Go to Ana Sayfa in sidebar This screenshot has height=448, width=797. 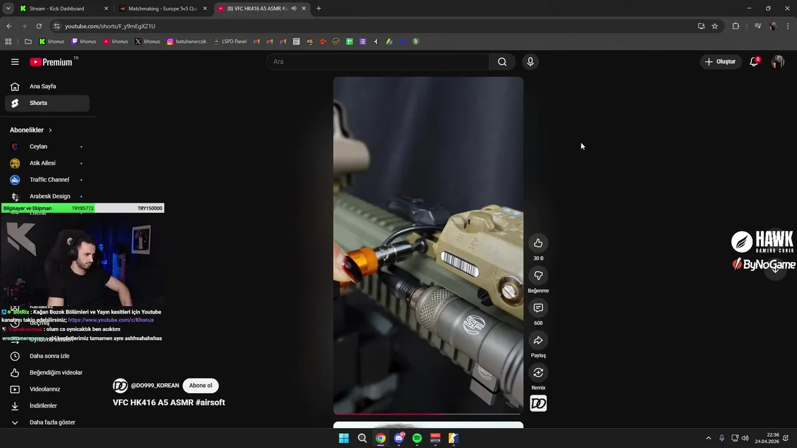pyautogui.click(x=47, y=86)
